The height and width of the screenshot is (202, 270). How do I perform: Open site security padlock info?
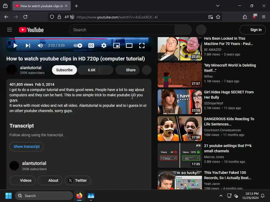[x=59, y=17]
